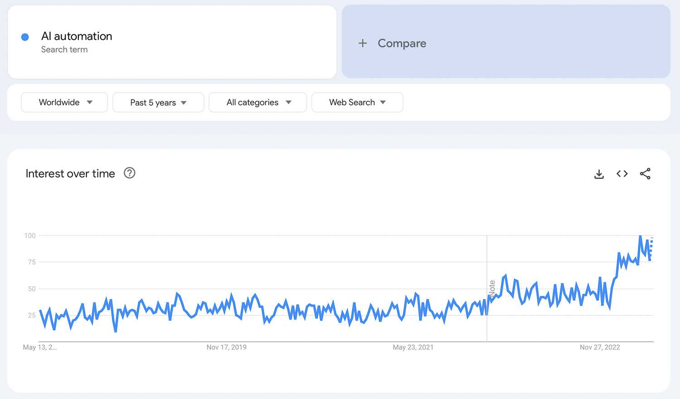The image size is (680, 399).
Task: Click the Nov 27, 2022 axis label
Action: 600,347
